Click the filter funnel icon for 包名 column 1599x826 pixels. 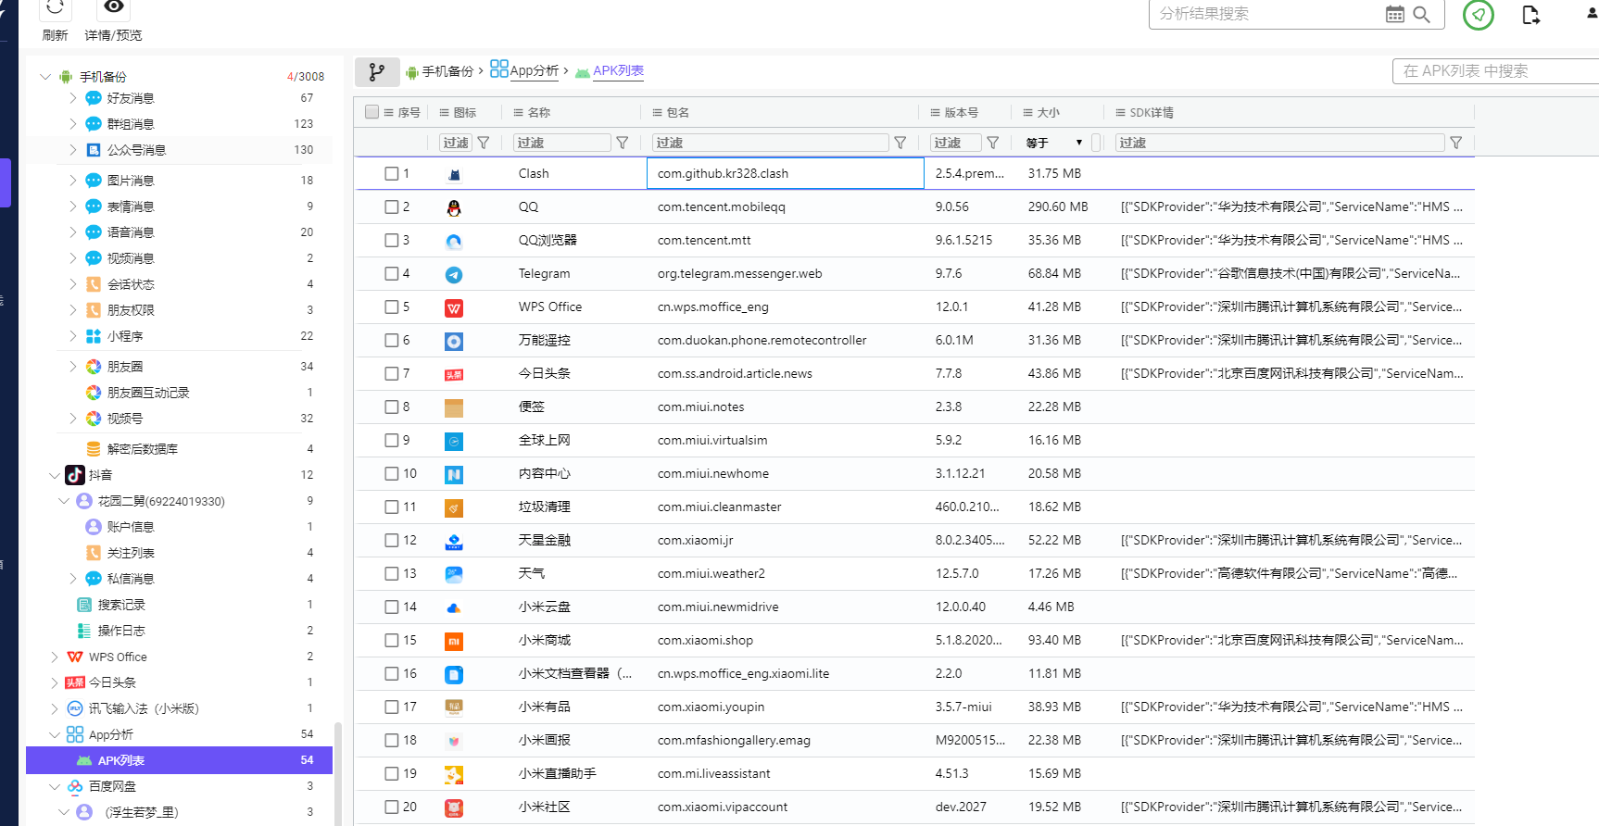coord(900,143)
